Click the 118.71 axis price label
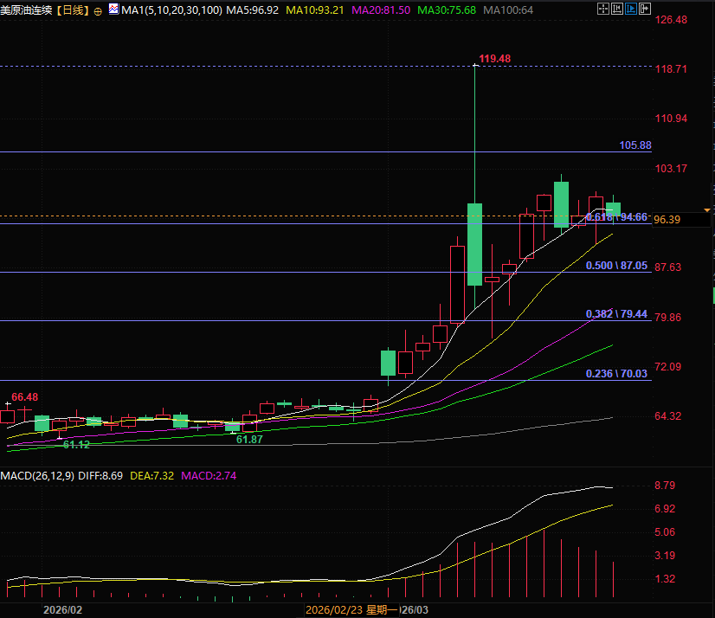This screenshot has height=618, width=715. 671,69
